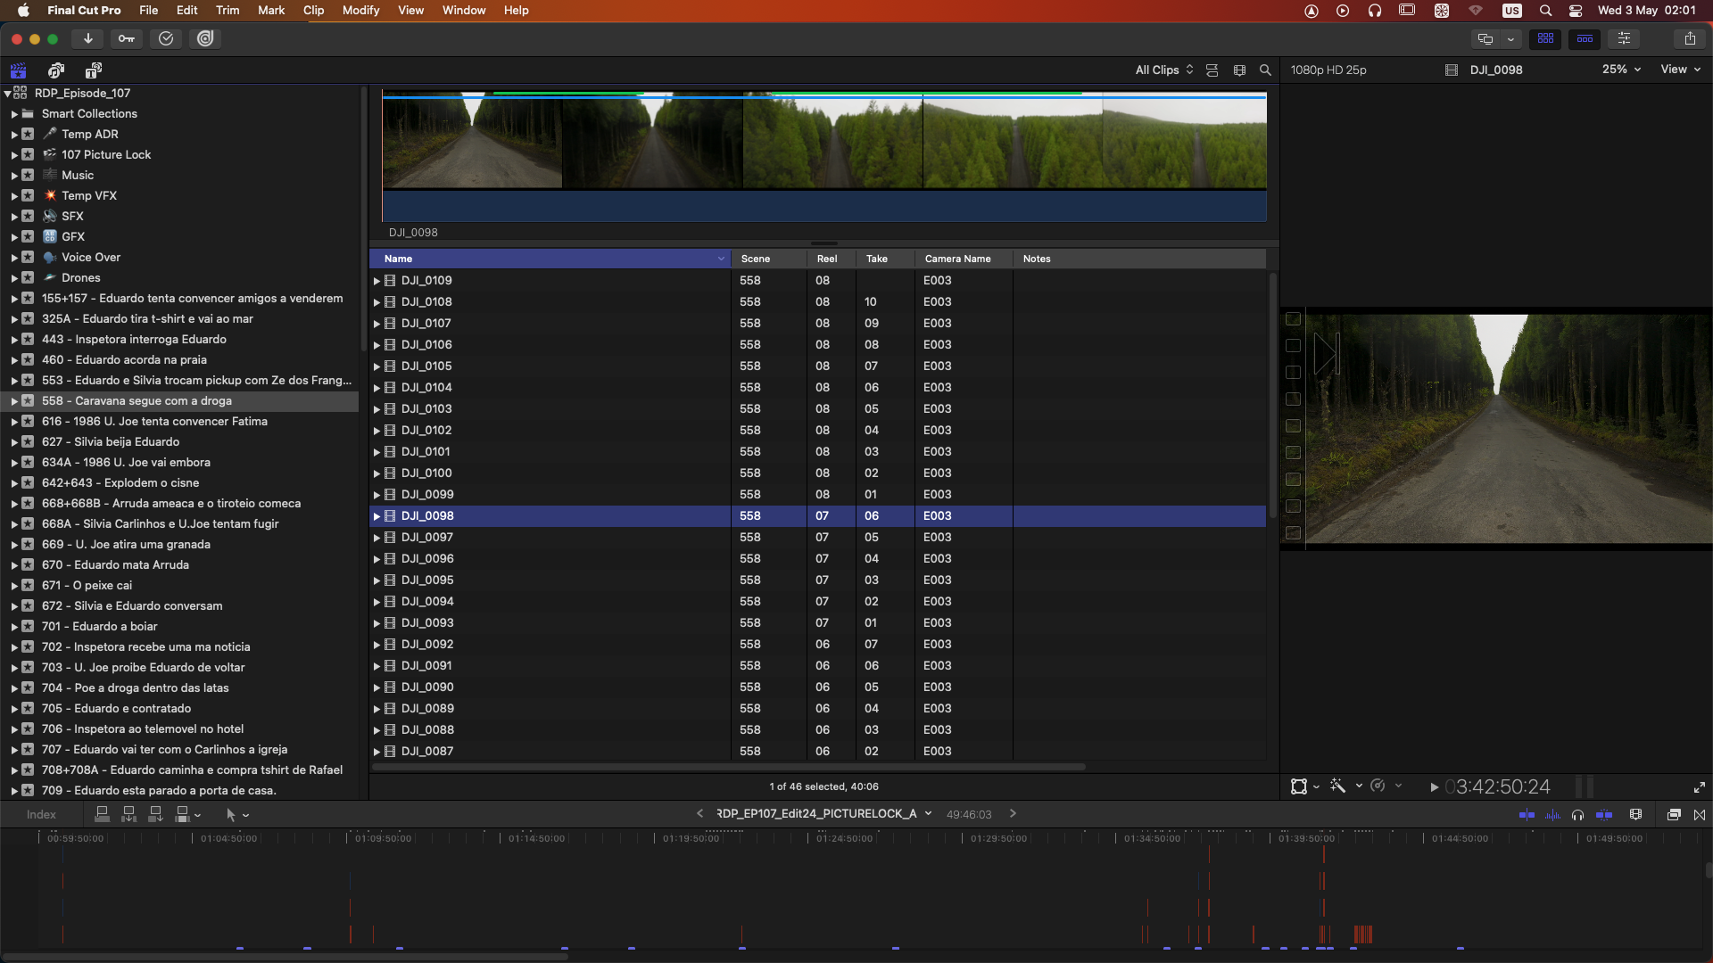Open the Keyword Editor key icon
This screenshot has height=963, width=1713.
click(x=127, y=38)
